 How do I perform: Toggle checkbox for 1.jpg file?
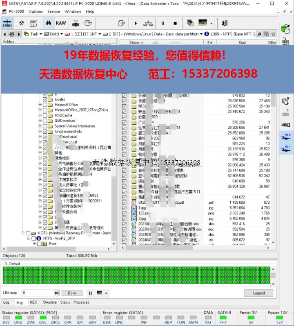point(124,208)
